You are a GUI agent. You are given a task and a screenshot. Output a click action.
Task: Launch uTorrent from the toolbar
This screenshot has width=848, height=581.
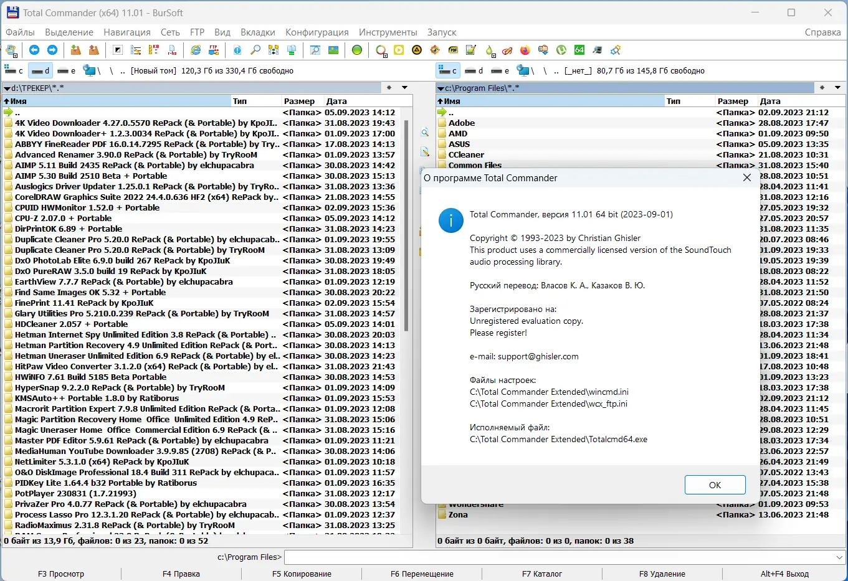561,50
